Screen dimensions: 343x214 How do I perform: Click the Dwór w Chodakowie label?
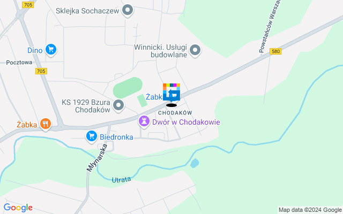pos(186,122)
